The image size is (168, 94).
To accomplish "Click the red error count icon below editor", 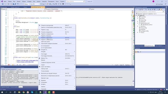I will (x=9, y=65).
